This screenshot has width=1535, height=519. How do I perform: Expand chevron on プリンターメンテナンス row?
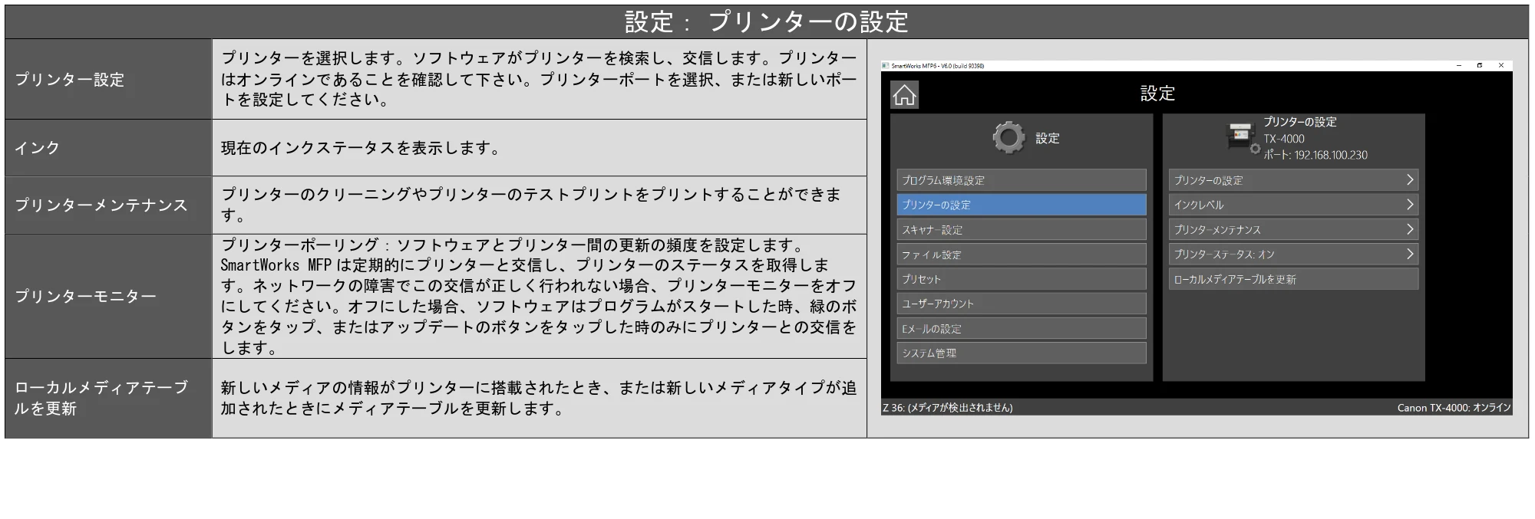point(1409,229)
